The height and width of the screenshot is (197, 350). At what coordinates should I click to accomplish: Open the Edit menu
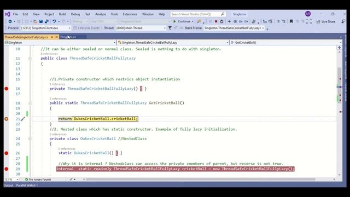tap(25, 14)
